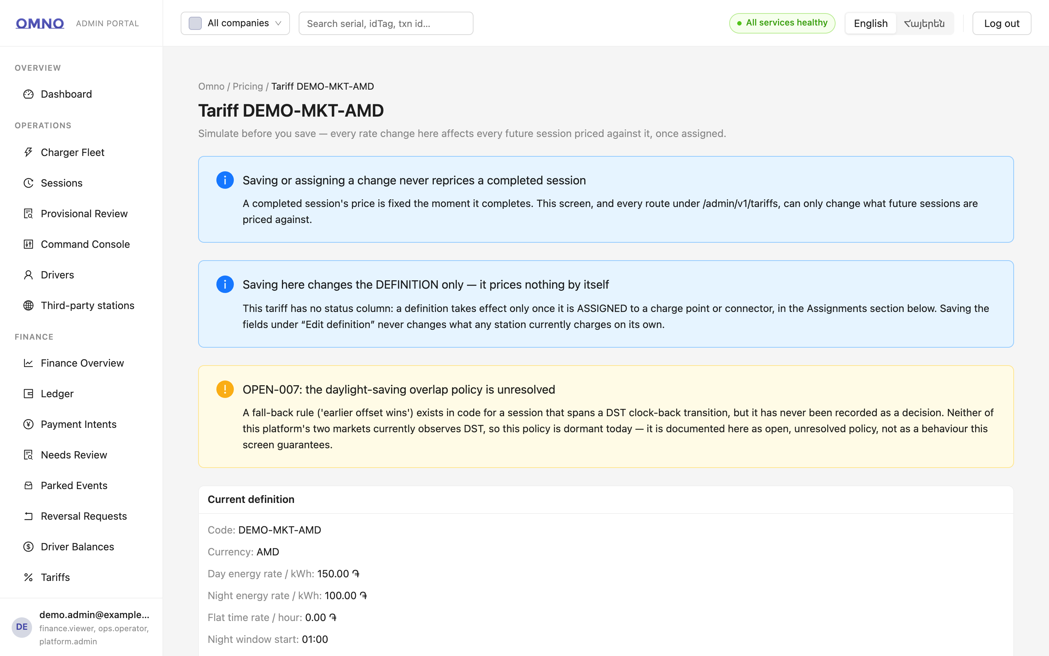Viewport: 1049px width, 656px height.
Task: Click the Needs Review document icon
Action: tap(29, 455)
